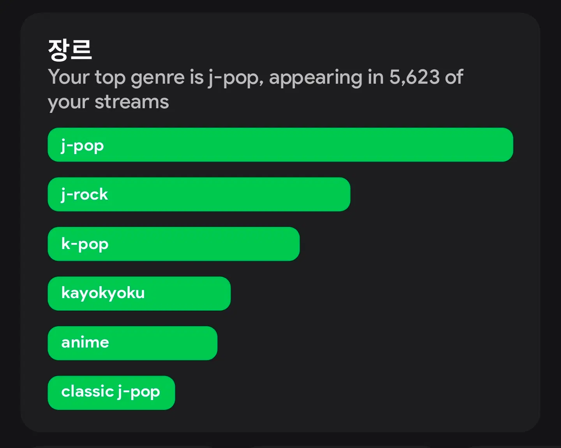
Task: Select the classic j-pop genre bar
Action: point(111,392)
